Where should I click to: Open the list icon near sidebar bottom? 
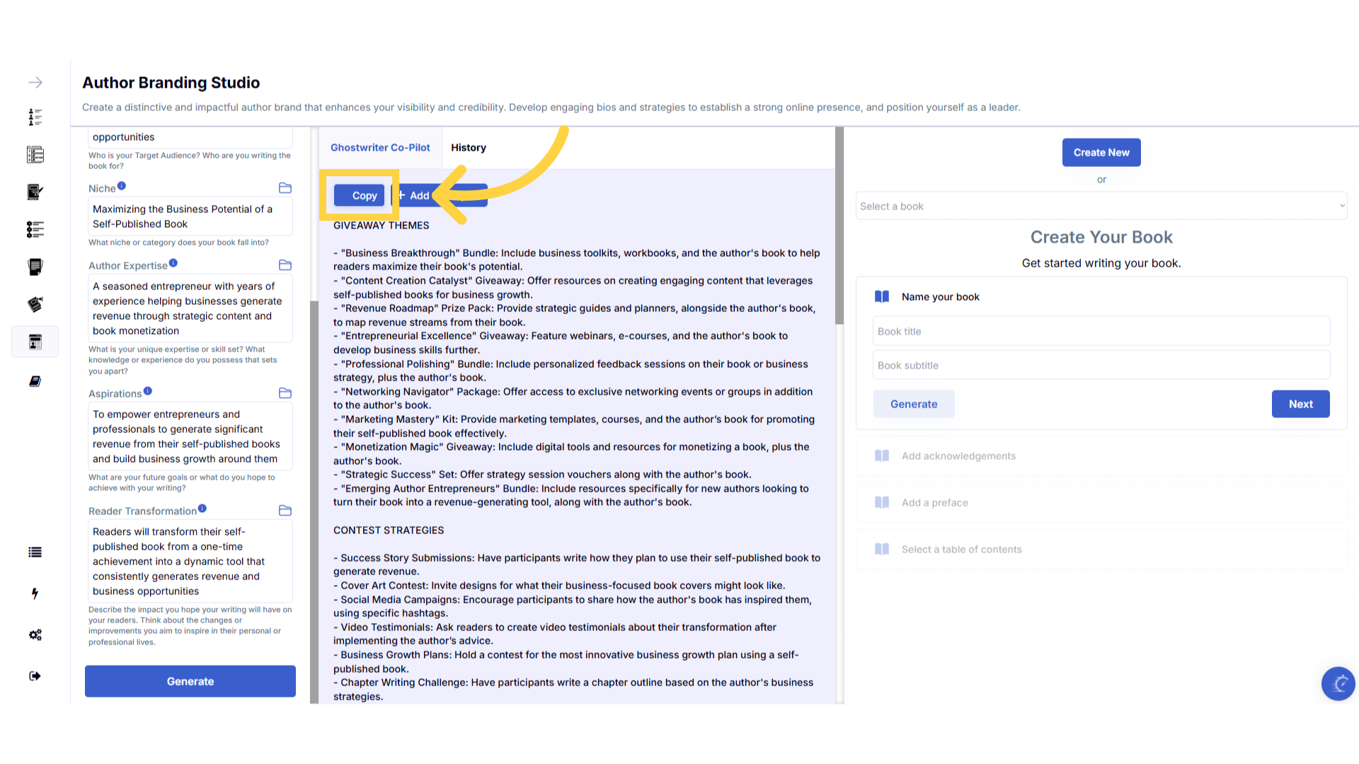tap(35, 552)
